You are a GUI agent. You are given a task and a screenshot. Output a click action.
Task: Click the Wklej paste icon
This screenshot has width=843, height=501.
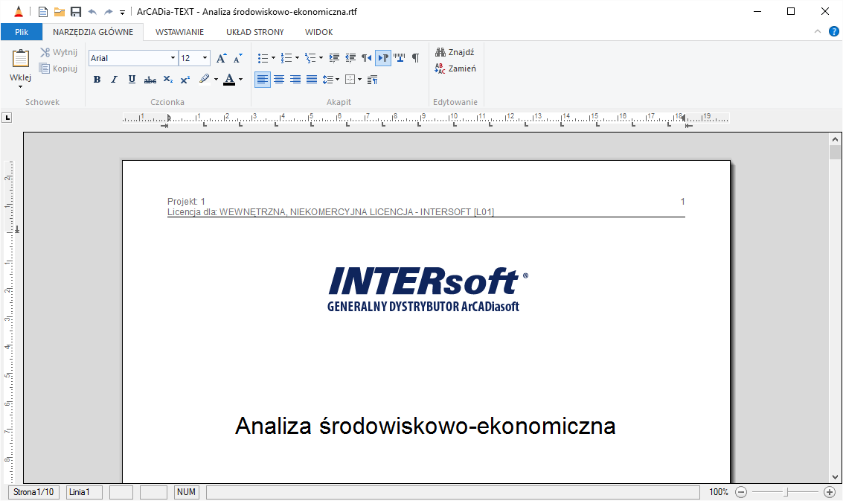[x=20, y=58]
